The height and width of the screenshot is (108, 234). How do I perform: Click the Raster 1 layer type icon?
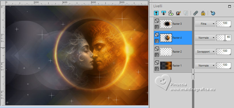157,63
